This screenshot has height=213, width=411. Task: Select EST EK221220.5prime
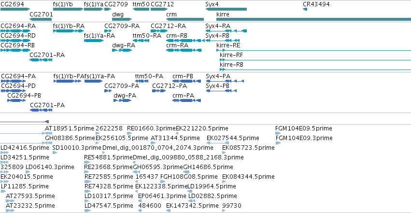pyautogui.click(x=202, y=128)
